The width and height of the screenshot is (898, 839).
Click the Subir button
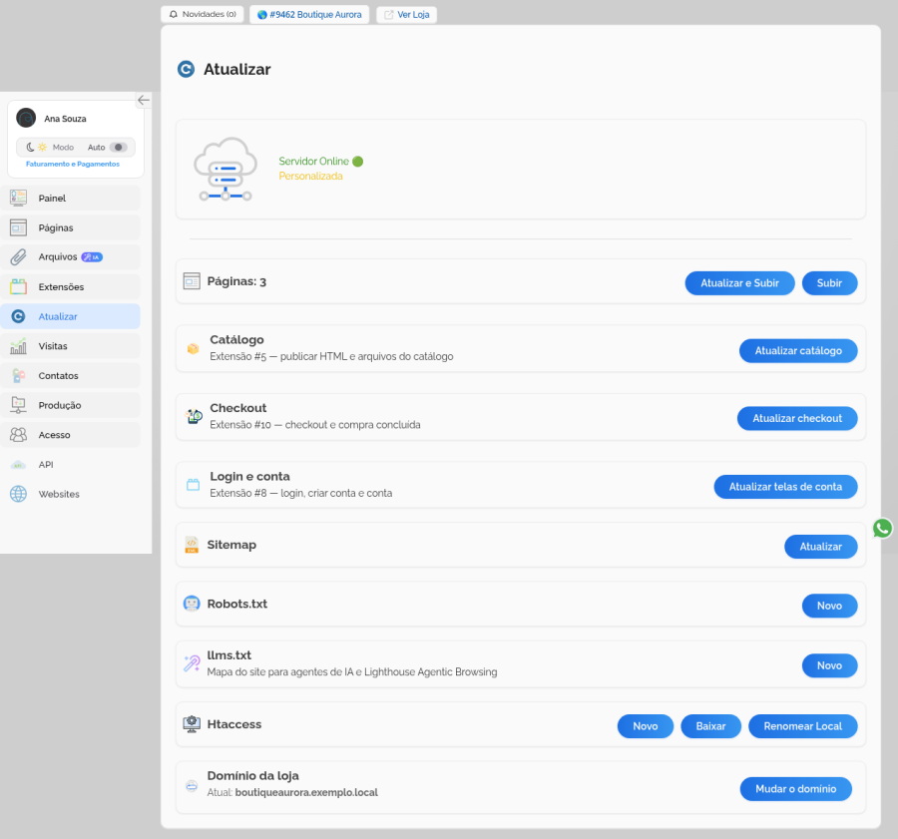tap(829, 283)
